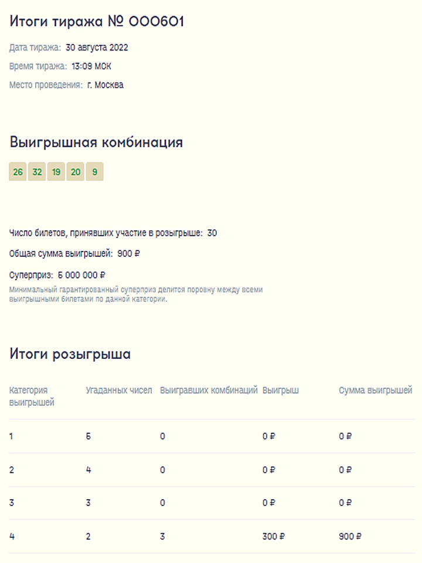422x563 pixels.
Task: Click the 'Итоги розыгрыша' heading
Action: (x=70, y=354)
